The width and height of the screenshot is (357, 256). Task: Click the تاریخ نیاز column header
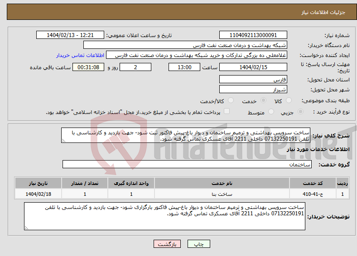tap(38, 183)
